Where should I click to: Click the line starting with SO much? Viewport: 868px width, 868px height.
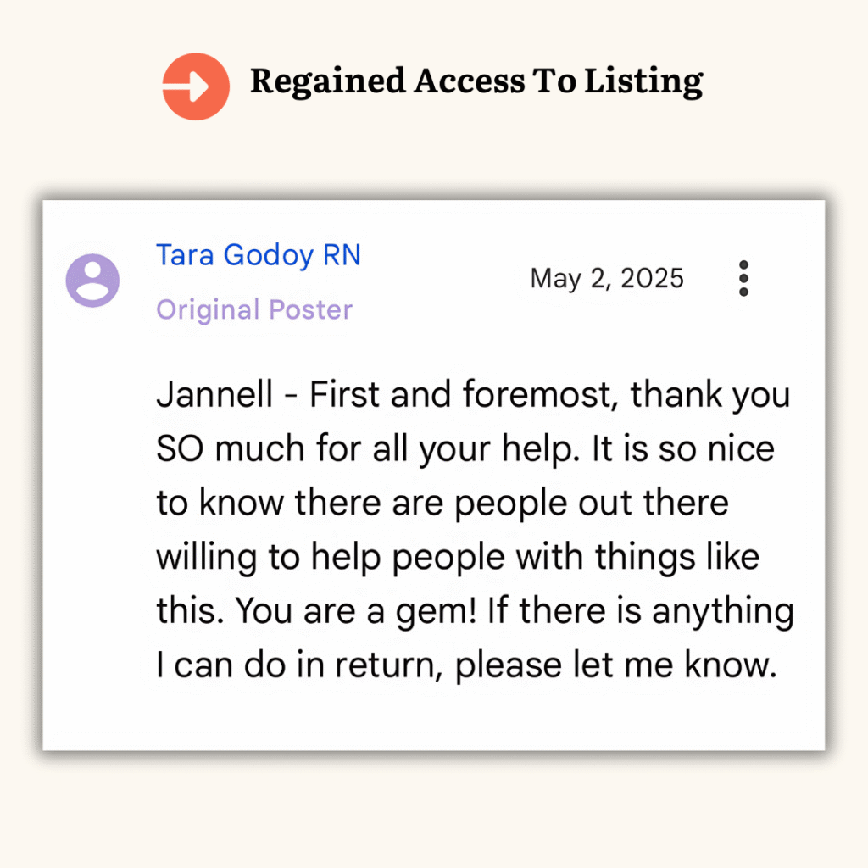coord(465,448)
